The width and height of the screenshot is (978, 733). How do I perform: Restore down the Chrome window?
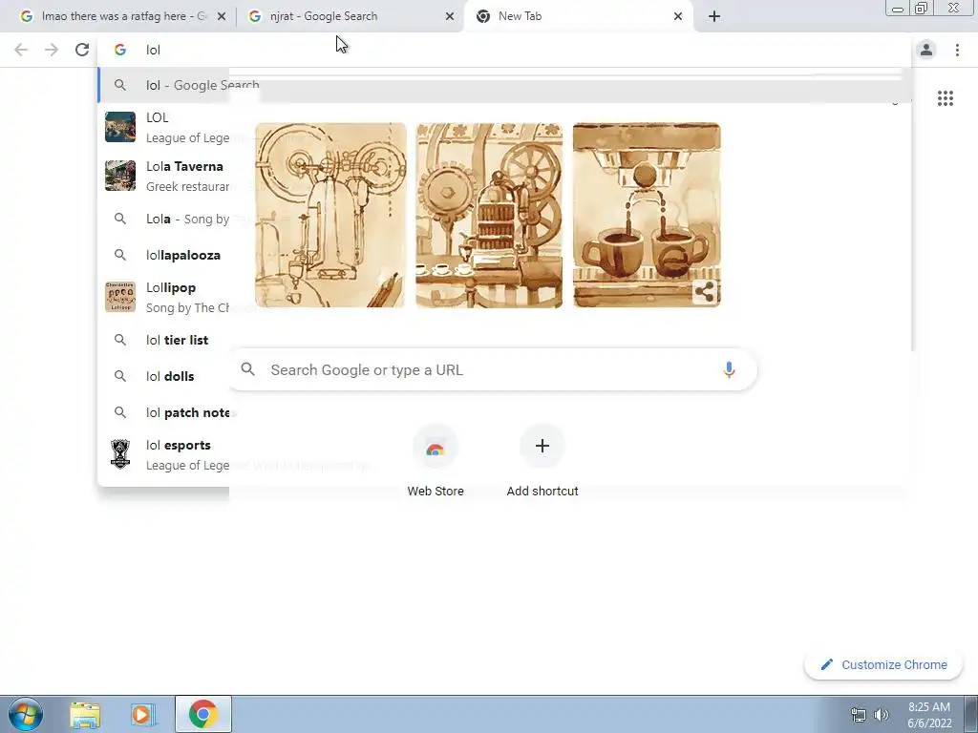coord(922,8)
